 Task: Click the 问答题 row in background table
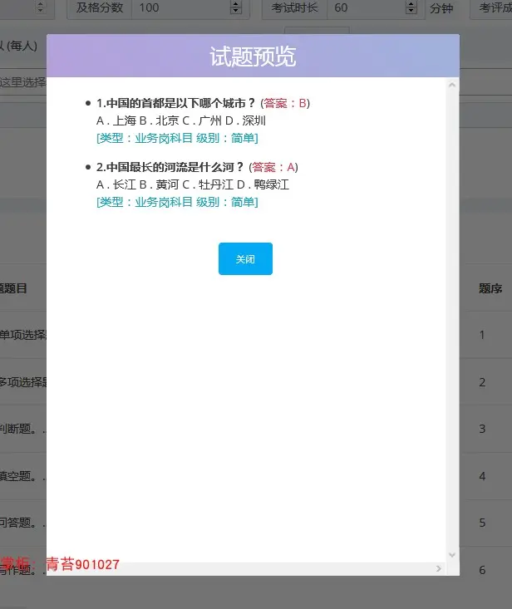click(23, 523)
